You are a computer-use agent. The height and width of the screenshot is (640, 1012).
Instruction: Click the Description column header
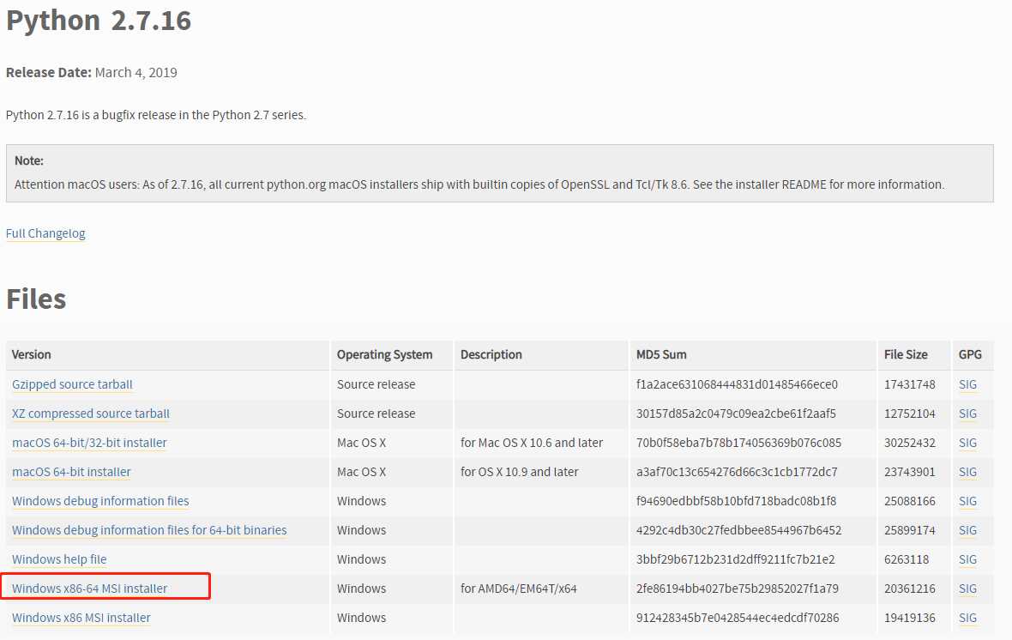pos(491,354)
